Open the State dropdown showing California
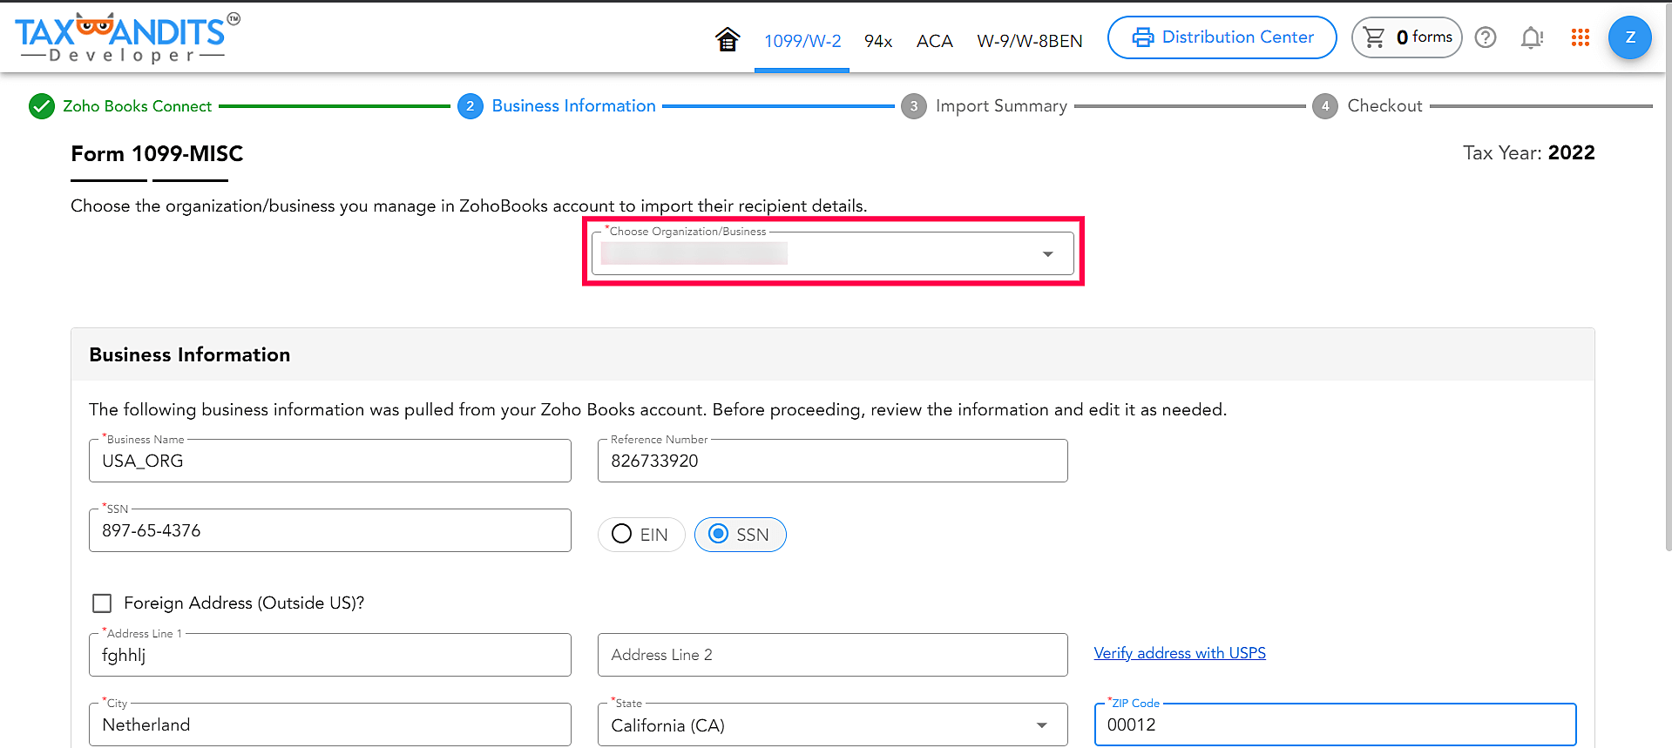This screenshot has width=1672, height=748. 832,725
